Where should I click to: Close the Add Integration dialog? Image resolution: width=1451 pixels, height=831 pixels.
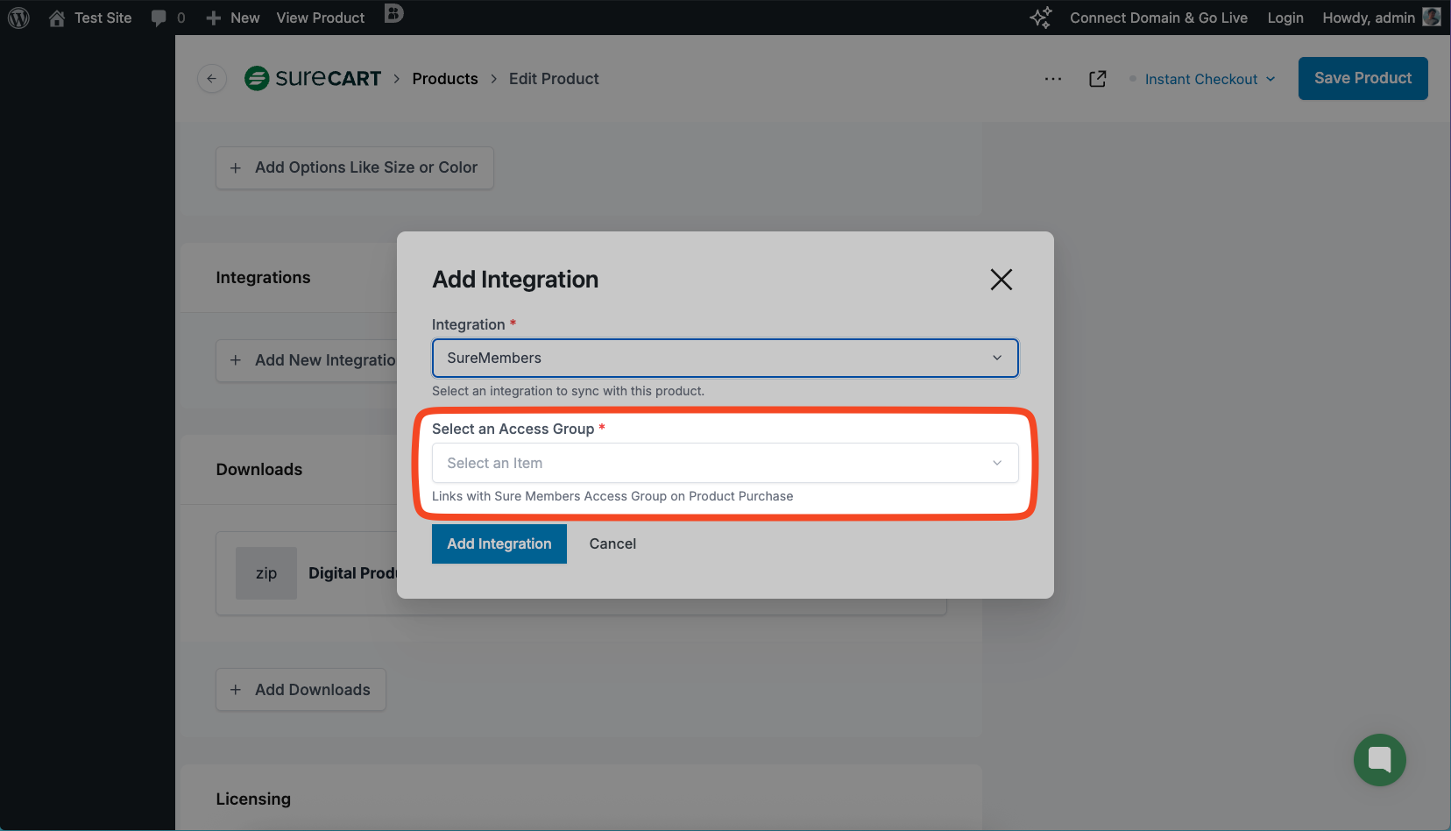(x=1002, y=280)
